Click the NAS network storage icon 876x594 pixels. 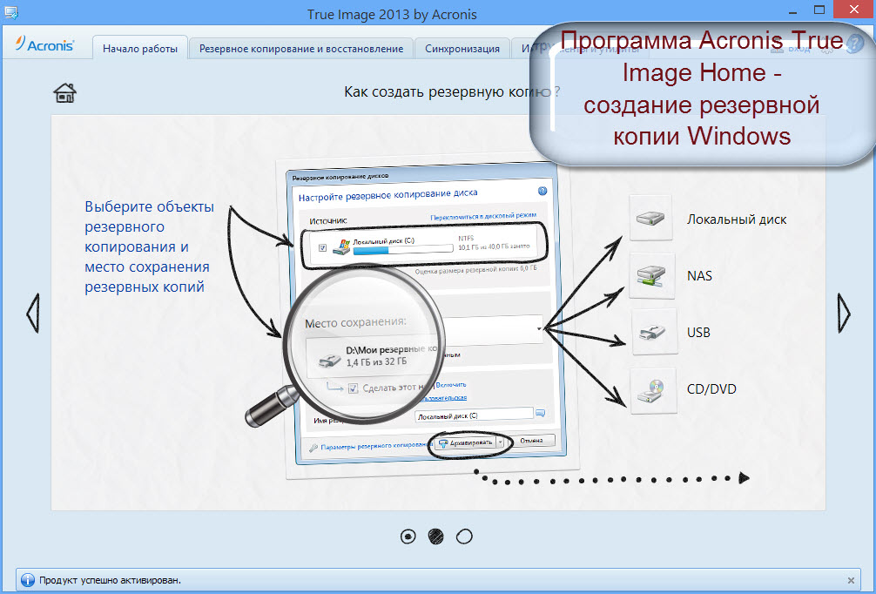651,275
